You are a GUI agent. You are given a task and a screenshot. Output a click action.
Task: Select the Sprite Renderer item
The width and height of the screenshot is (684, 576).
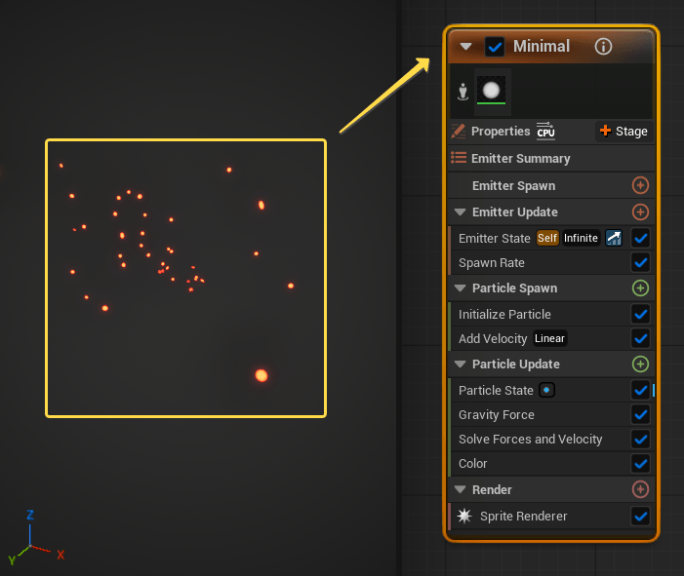click(x=523, y=517)
